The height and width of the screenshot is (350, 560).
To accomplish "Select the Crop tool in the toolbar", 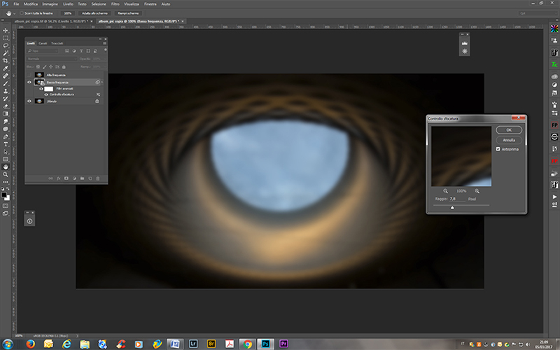I will tap(6, 60).
